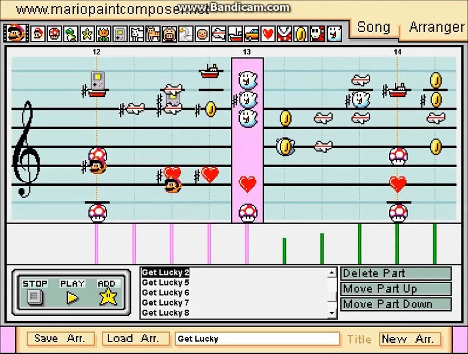Open the Arranger tab
This screenshot has width=468, height=354.
[x=437, y=27]
